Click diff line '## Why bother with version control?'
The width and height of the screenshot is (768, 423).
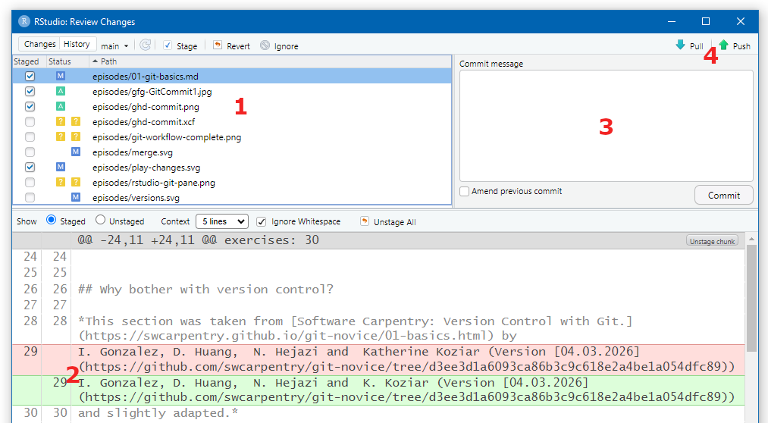[205, 290]
